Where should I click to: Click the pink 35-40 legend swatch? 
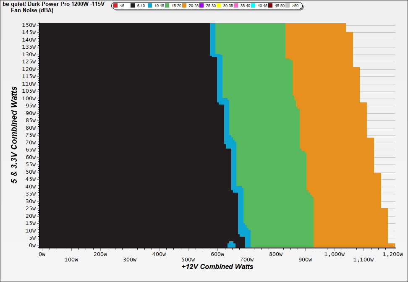(236, 6)
